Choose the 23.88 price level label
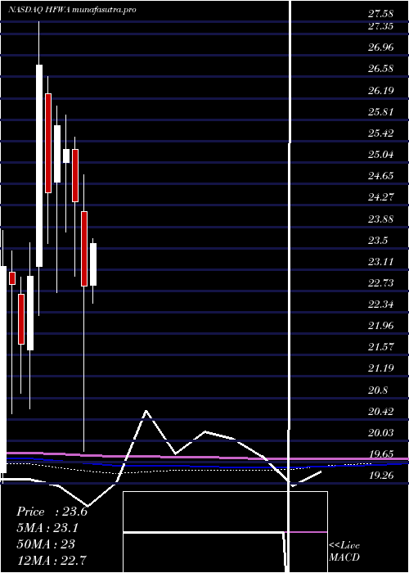Viewport: 409px width, 573px height. pos(380,219)
